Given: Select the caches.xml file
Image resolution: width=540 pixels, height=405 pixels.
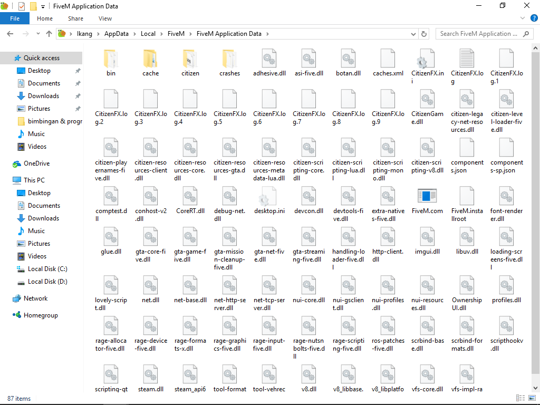Looking at the screenshot, I should 388,63.
